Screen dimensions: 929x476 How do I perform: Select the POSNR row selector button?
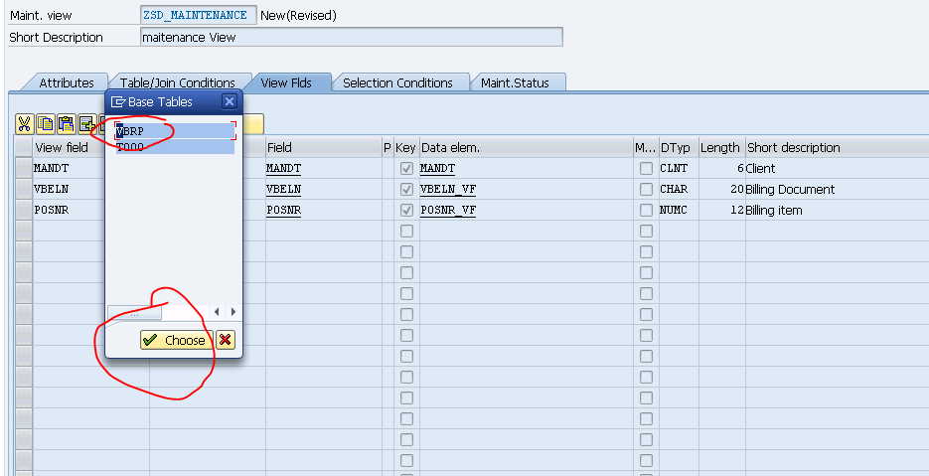coord(24,210)
